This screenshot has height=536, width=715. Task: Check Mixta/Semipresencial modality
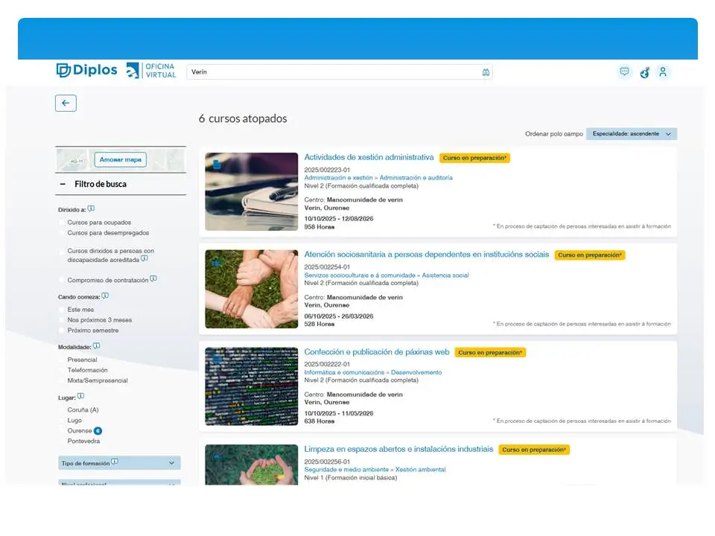click(x=62, y=380)
